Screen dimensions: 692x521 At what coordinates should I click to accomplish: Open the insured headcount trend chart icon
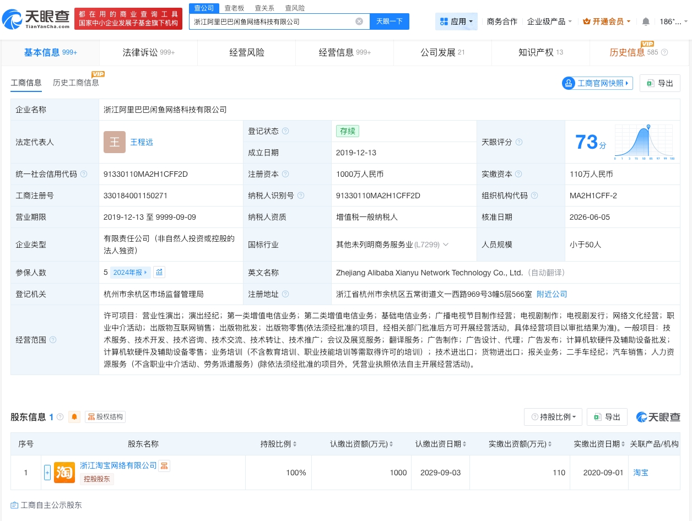159,272
